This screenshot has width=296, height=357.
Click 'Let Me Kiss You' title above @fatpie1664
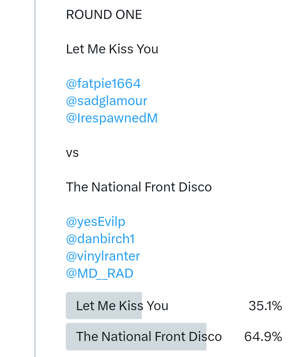point(112,49)
